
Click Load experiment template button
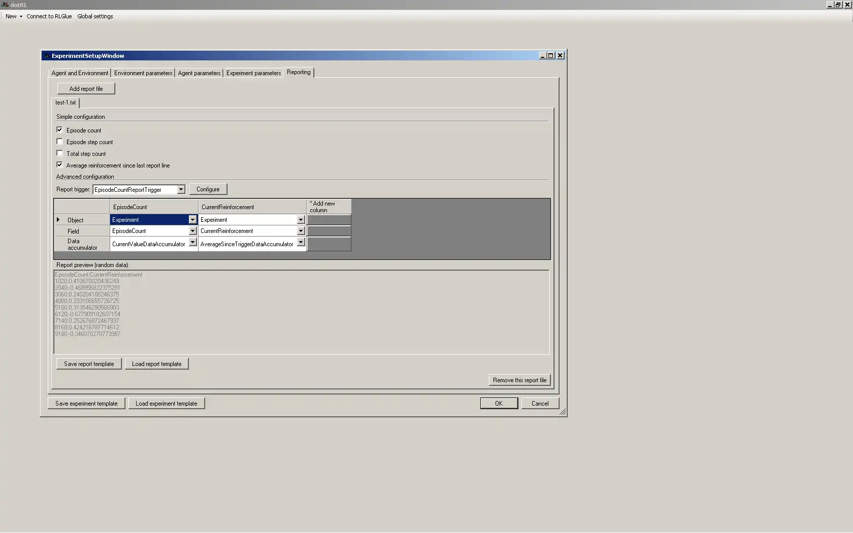(x=167, y=404)
